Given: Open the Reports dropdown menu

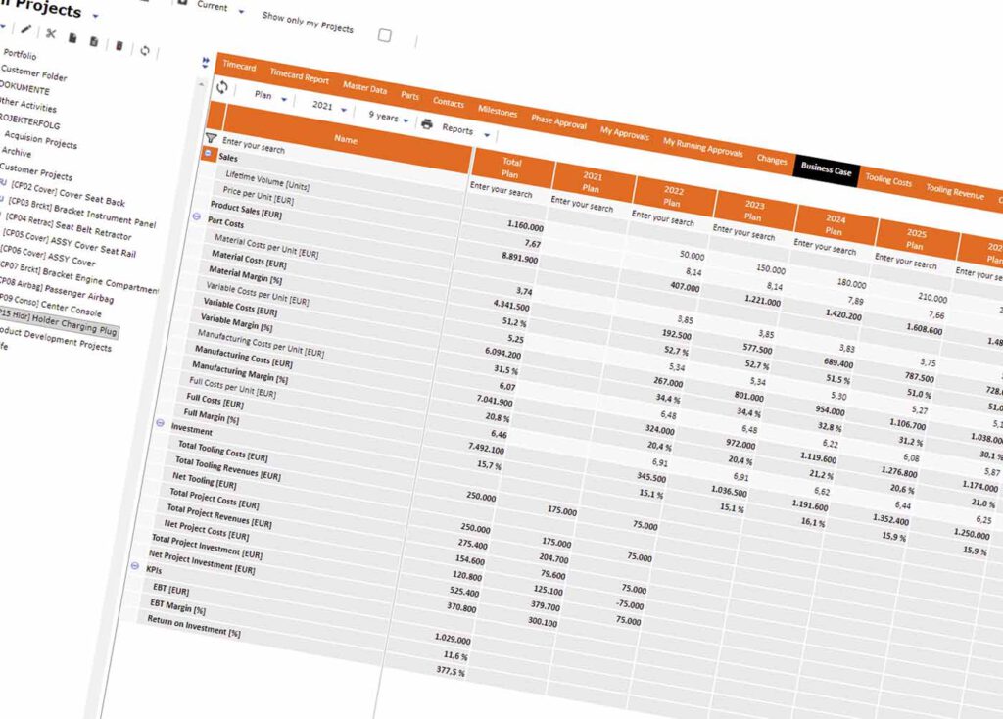Looking at the screenshot, I should 487,135.
